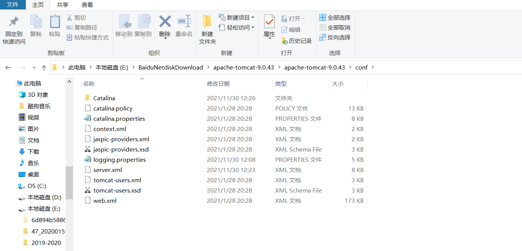522x251 pixels.
Task: Open the 2019-2020 folder in the tree
Action: 46,243
